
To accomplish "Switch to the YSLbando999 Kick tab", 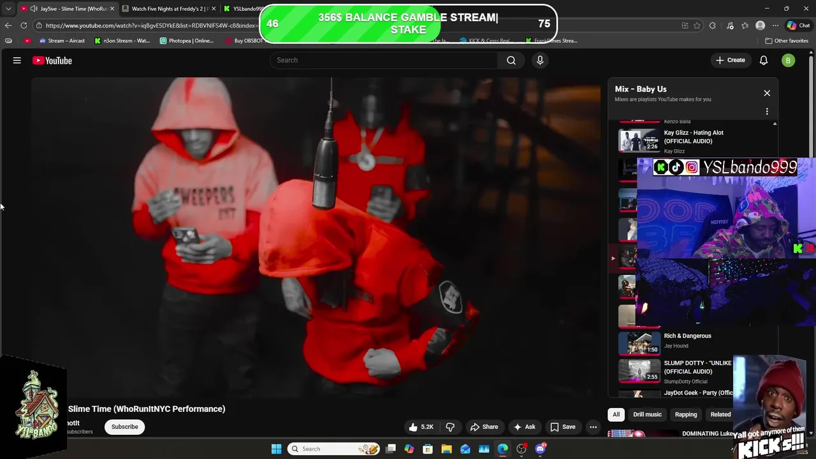I will (244, 9).
